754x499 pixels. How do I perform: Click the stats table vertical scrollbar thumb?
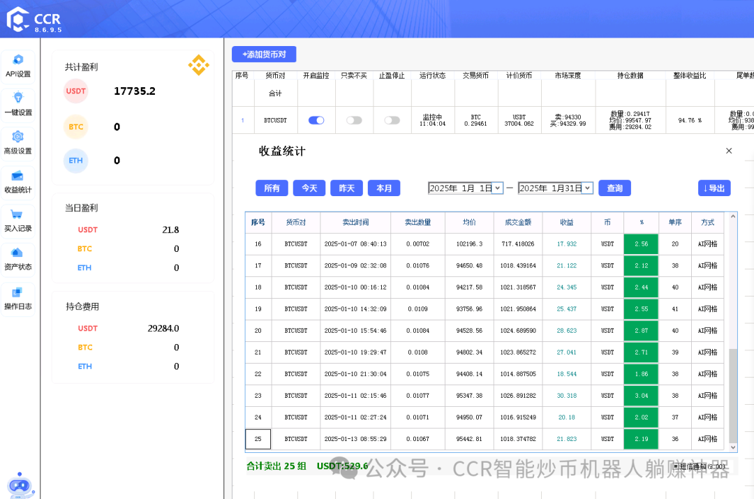733,396
